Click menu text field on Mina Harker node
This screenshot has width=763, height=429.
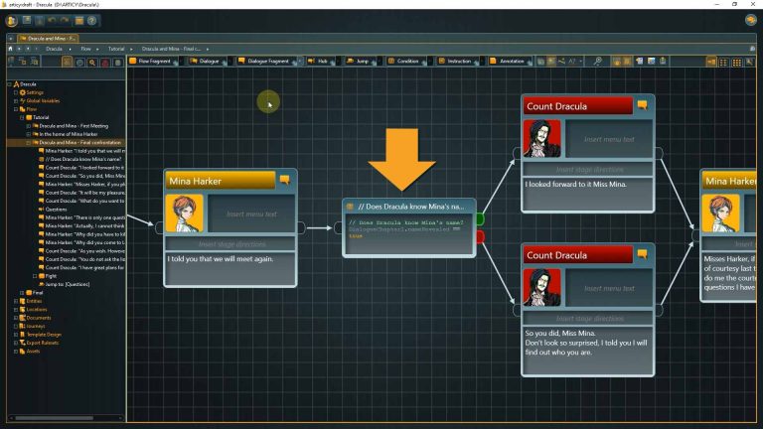251,214
